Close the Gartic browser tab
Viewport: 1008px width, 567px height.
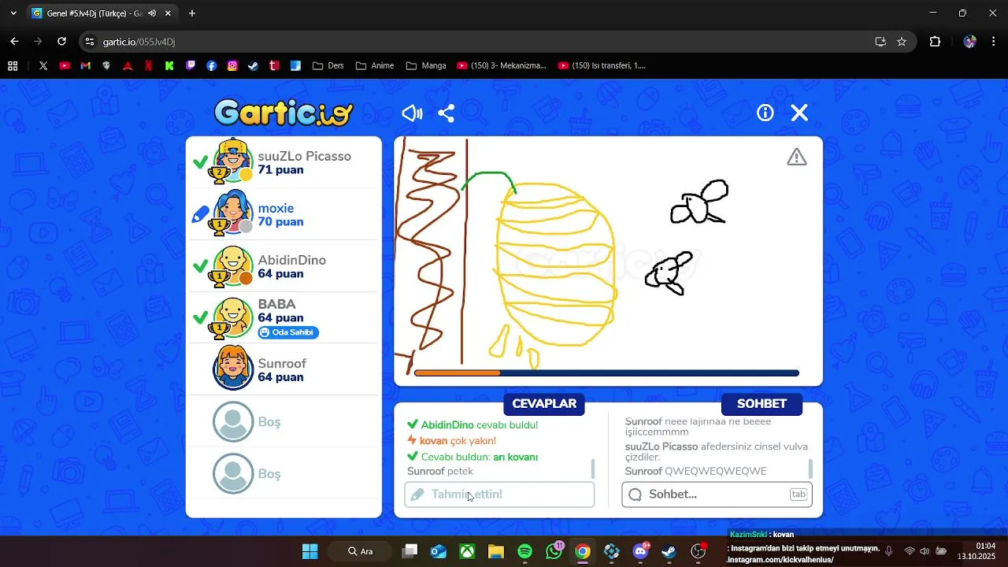point(168,13)
